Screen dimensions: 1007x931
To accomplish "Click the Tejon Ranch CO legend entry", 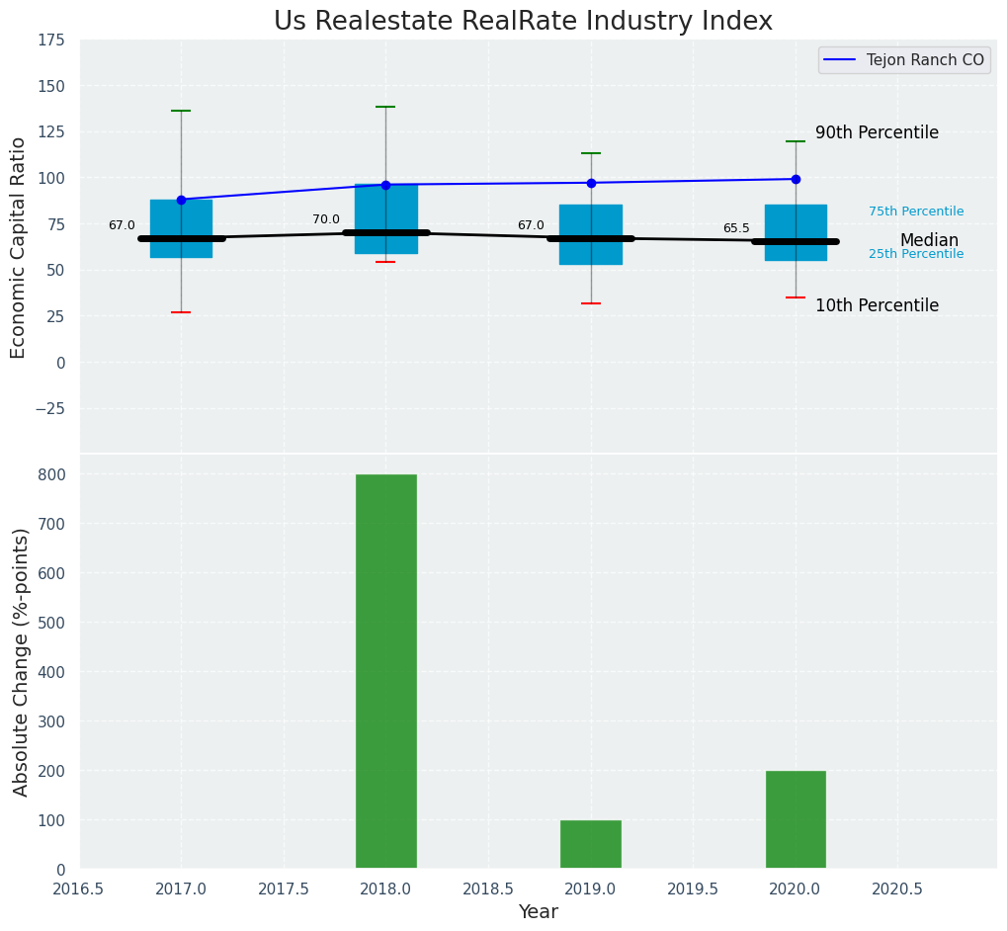I will point(925,60).
